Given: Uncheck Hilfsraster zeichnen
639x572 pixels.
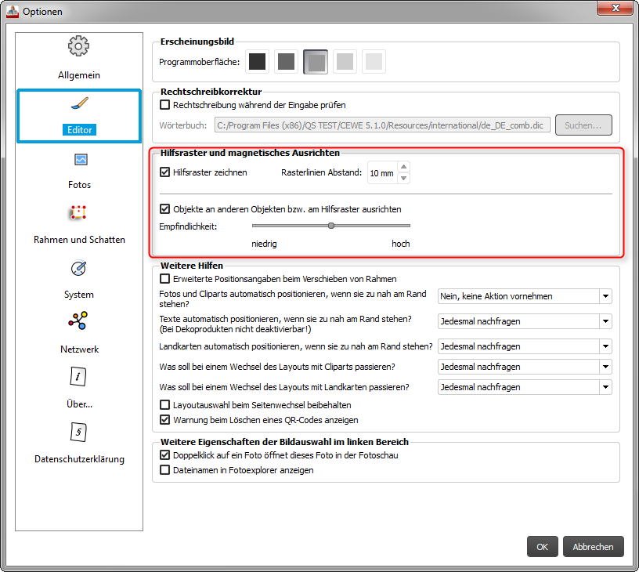Looking at the screenshot, I should tap(165, 172).
